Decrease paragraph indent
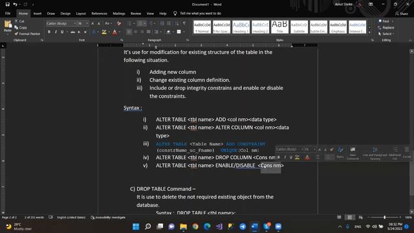Image resolution: width=414 pixels, height=233 pixels. tap(162, 23)
